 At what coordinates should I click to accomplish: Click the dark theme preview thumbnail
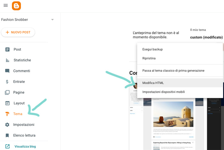[x=215, y=124]
